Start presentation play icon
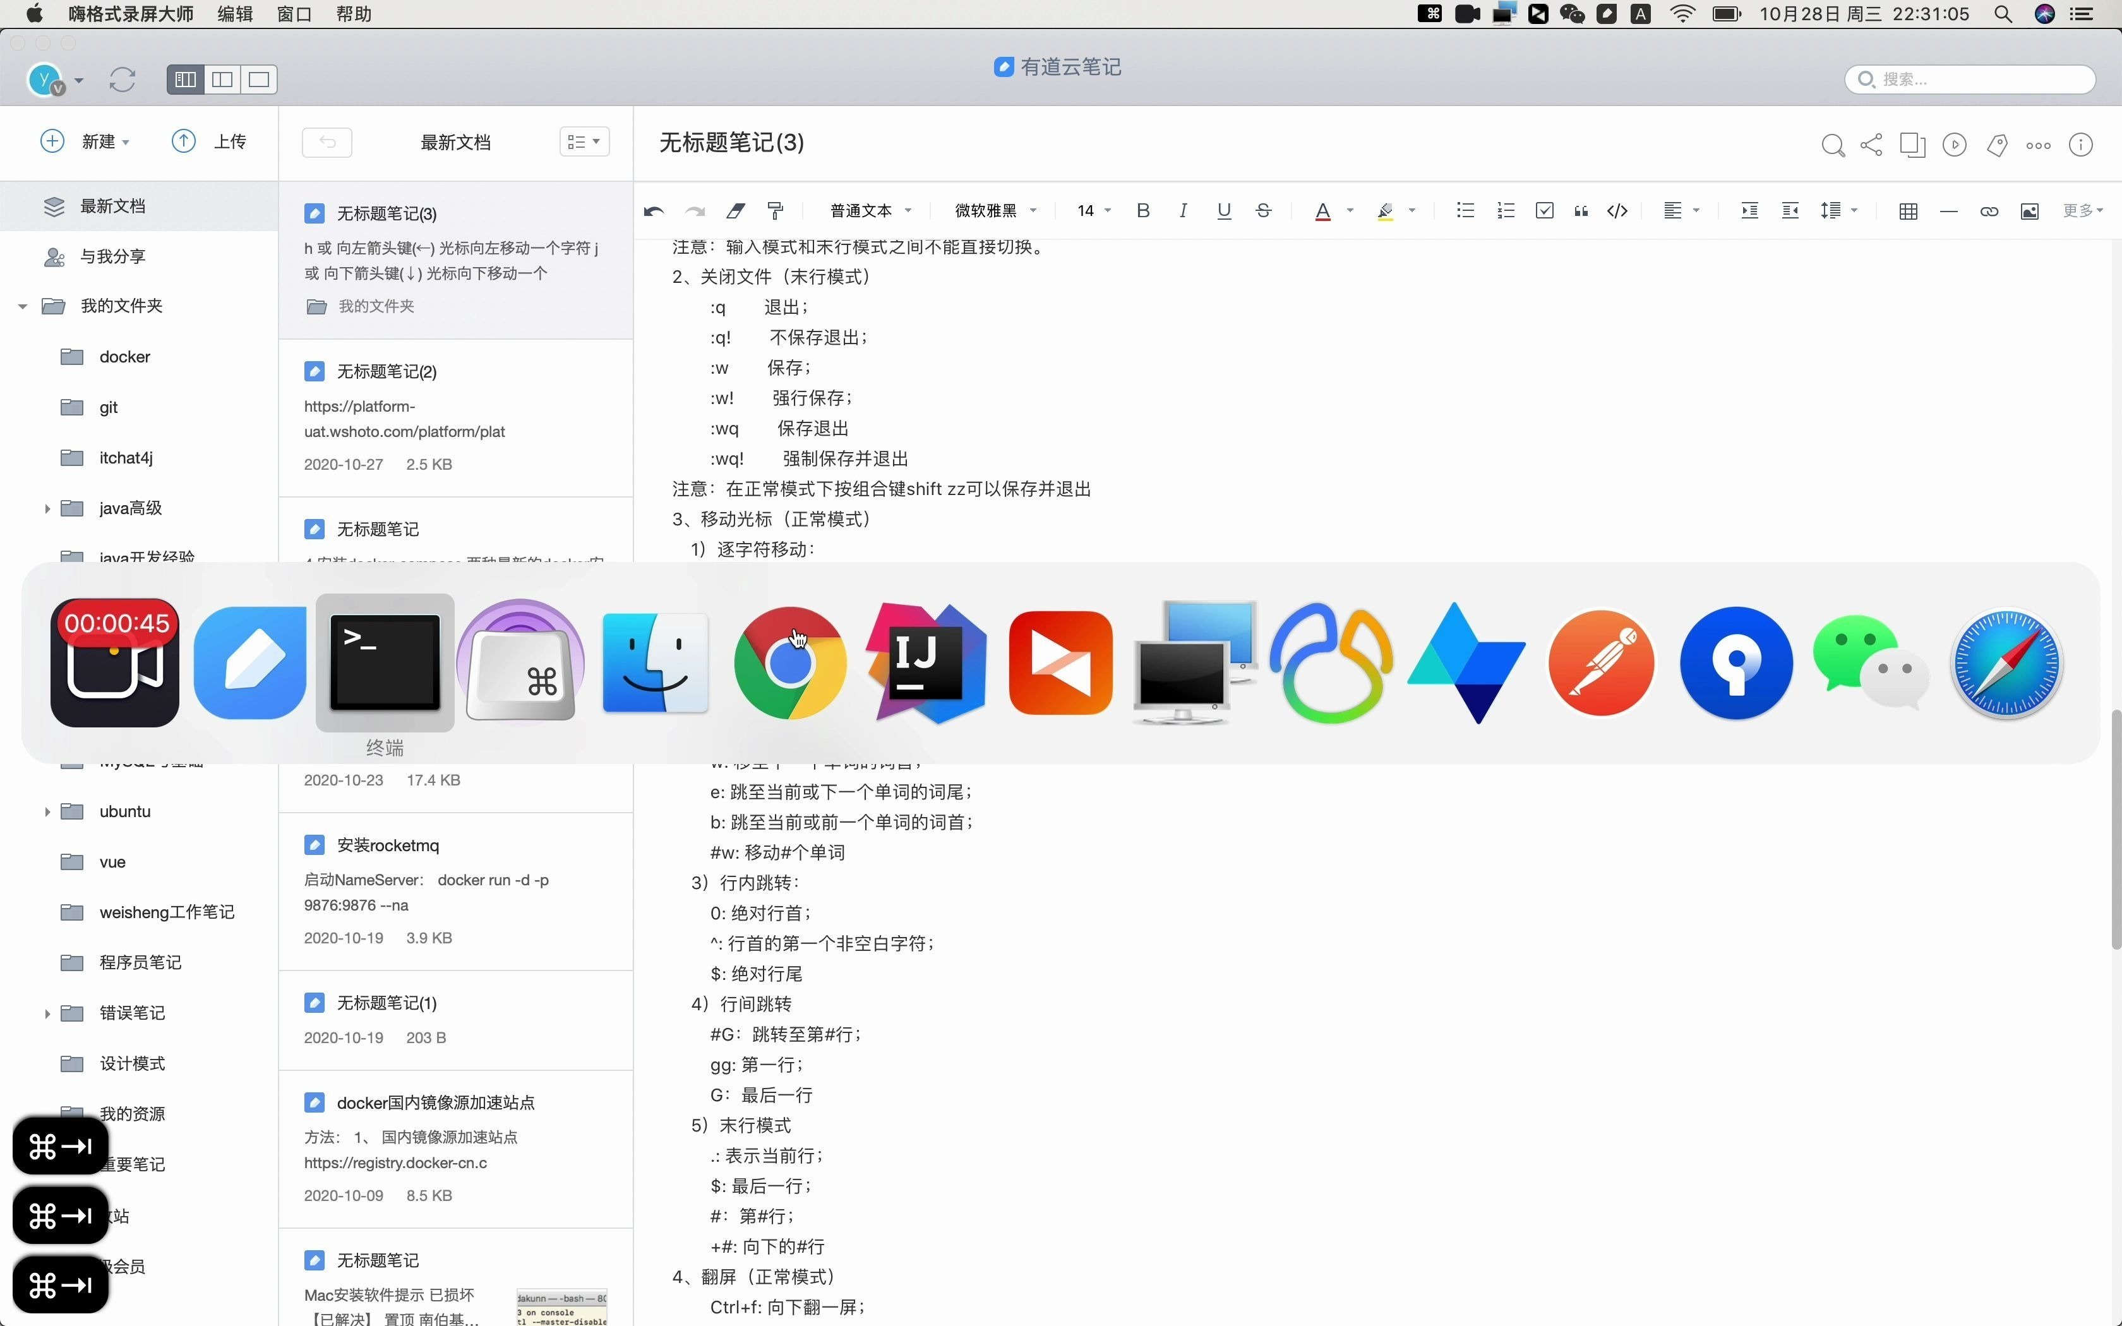This screenshot has width=2122, height=1326. (x=1955, y=145)
